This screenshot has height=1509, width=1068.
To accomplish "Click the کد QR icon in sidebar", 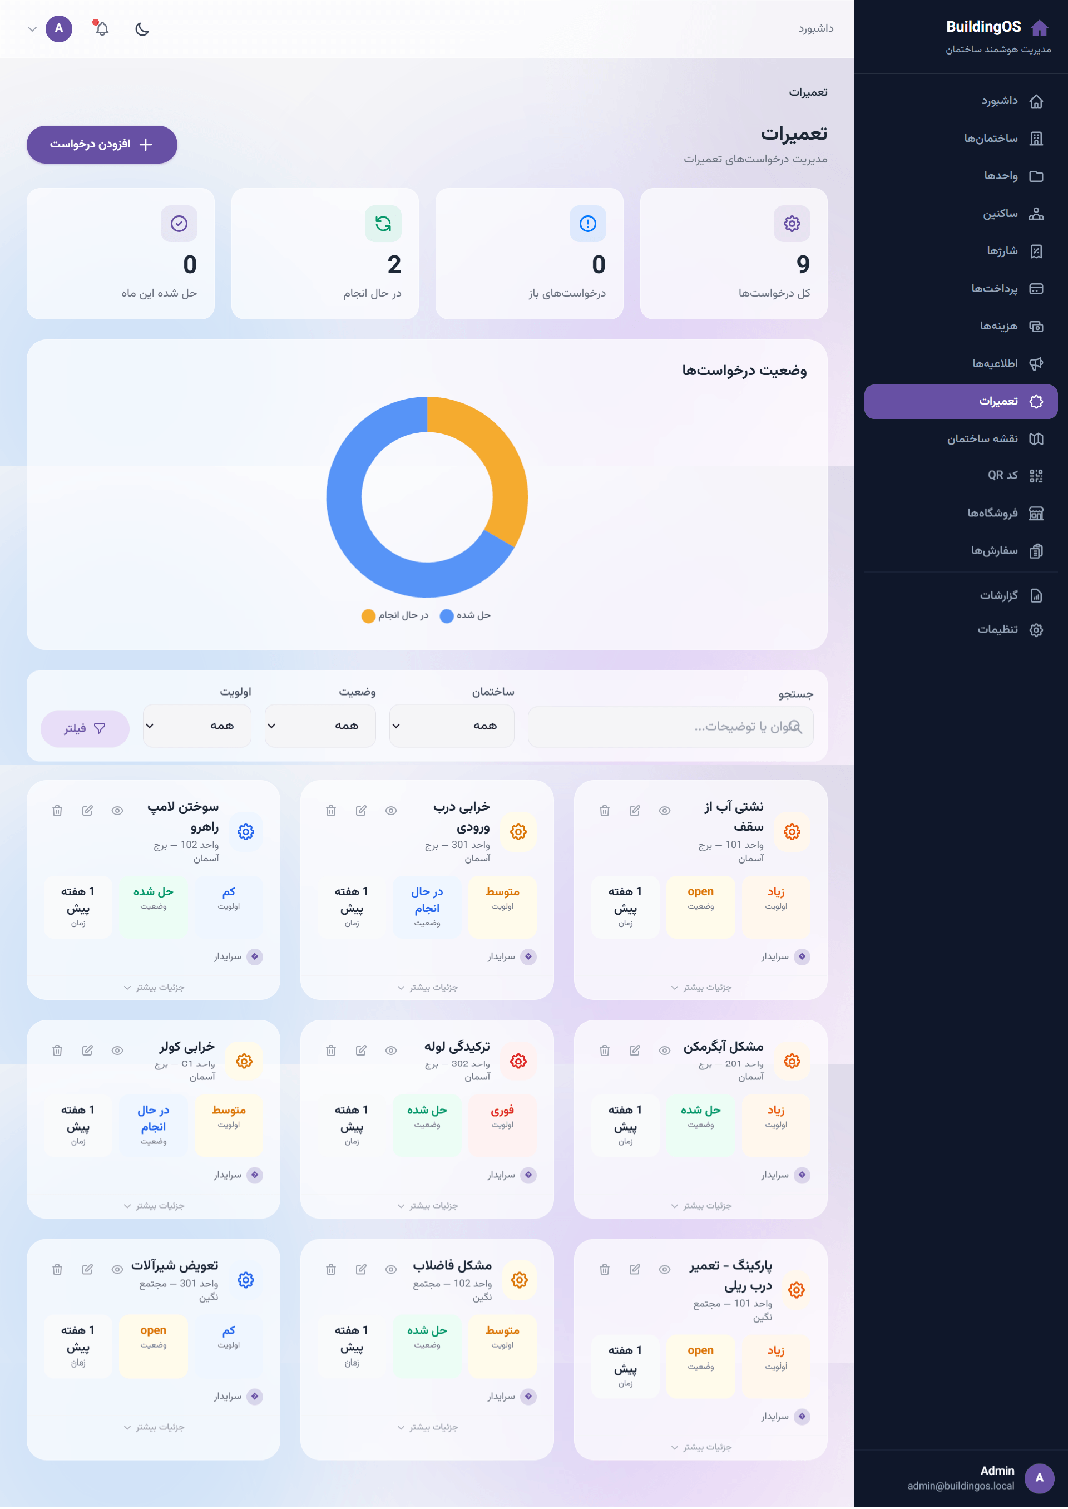I will coord(1036,476).
